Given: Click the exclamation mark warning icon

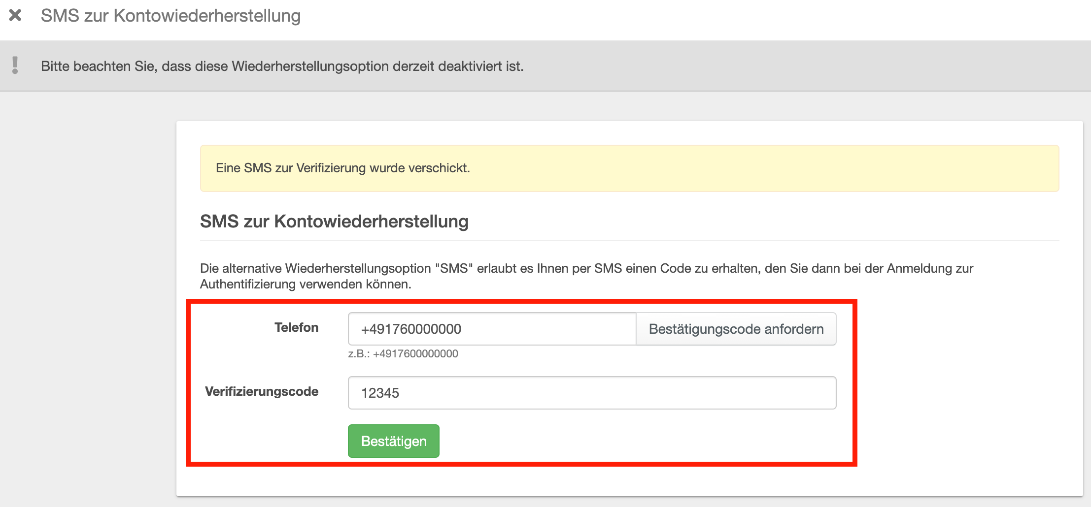Looking at the screenshot, I should point(15,65).
